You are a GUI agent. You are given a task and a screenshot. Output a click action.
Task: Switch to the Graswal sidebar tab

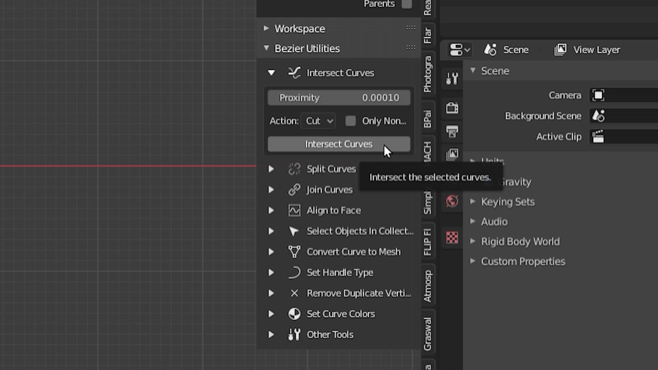click(x=428, y=334)
